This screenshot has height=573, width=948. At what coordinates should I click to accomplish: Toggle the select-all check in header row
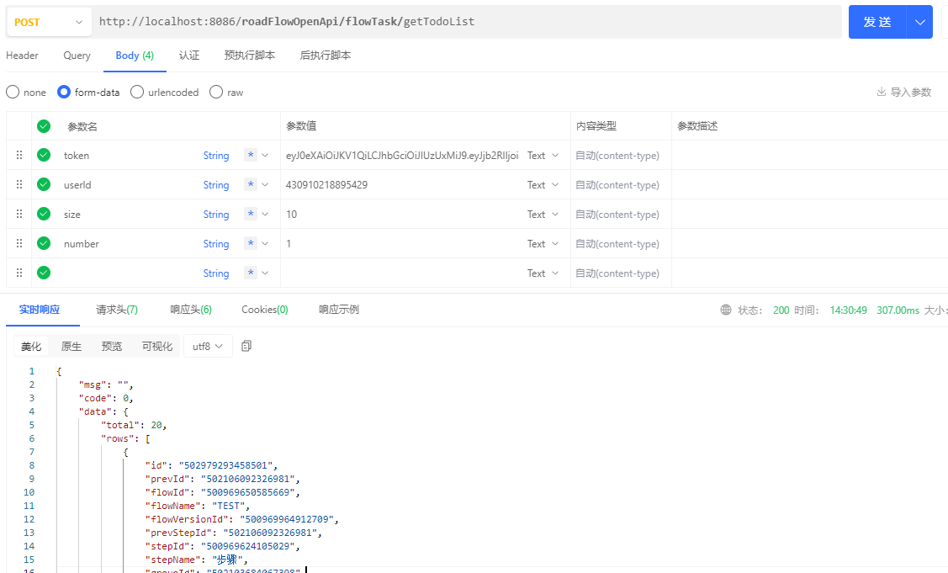point(44,126)
